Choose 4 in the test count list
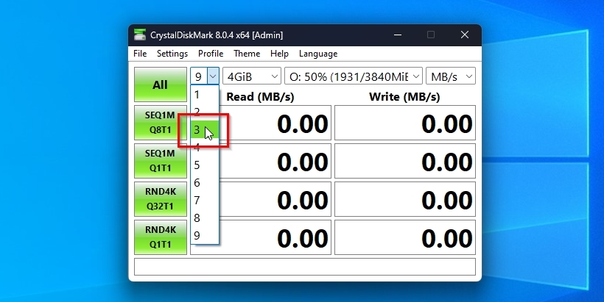604x302 pixels. 205,148
